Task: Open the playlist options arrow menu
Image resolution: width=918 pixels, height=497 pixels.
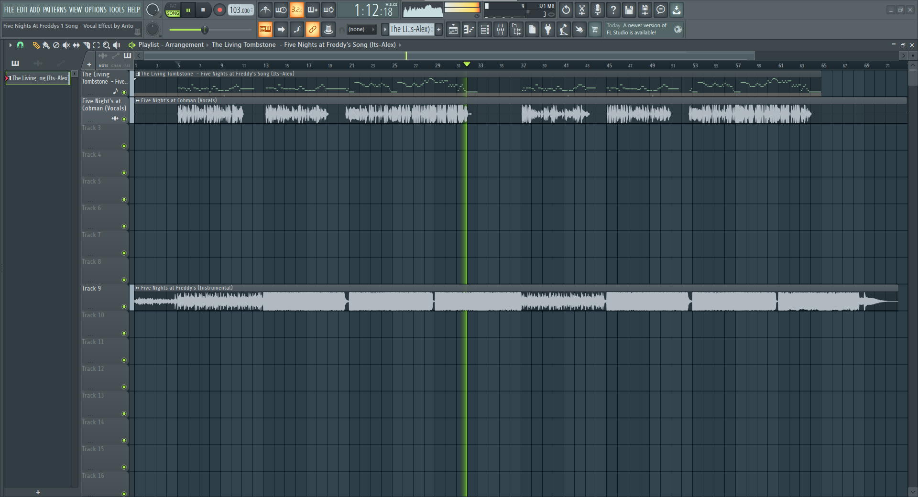Action: pyautogui.click(x=10, y=45)
